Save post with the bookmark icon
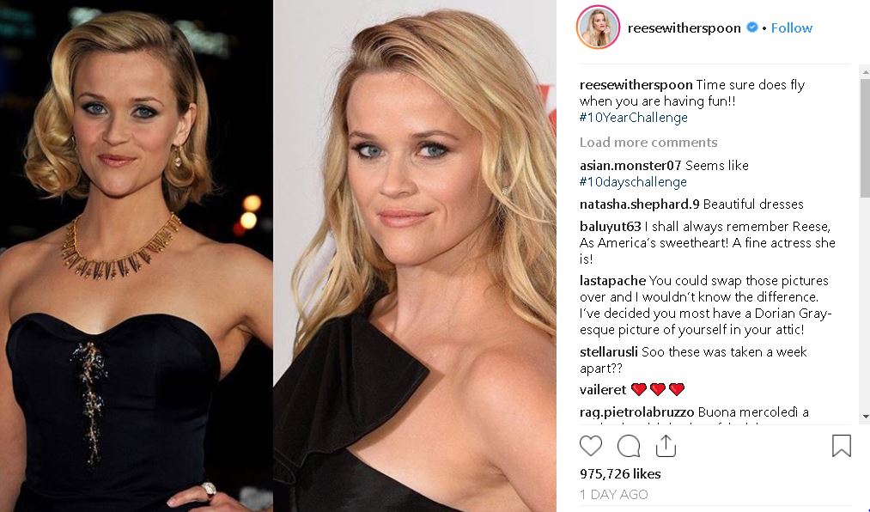The height and width of the screenshot is (512, 870). 841,446
